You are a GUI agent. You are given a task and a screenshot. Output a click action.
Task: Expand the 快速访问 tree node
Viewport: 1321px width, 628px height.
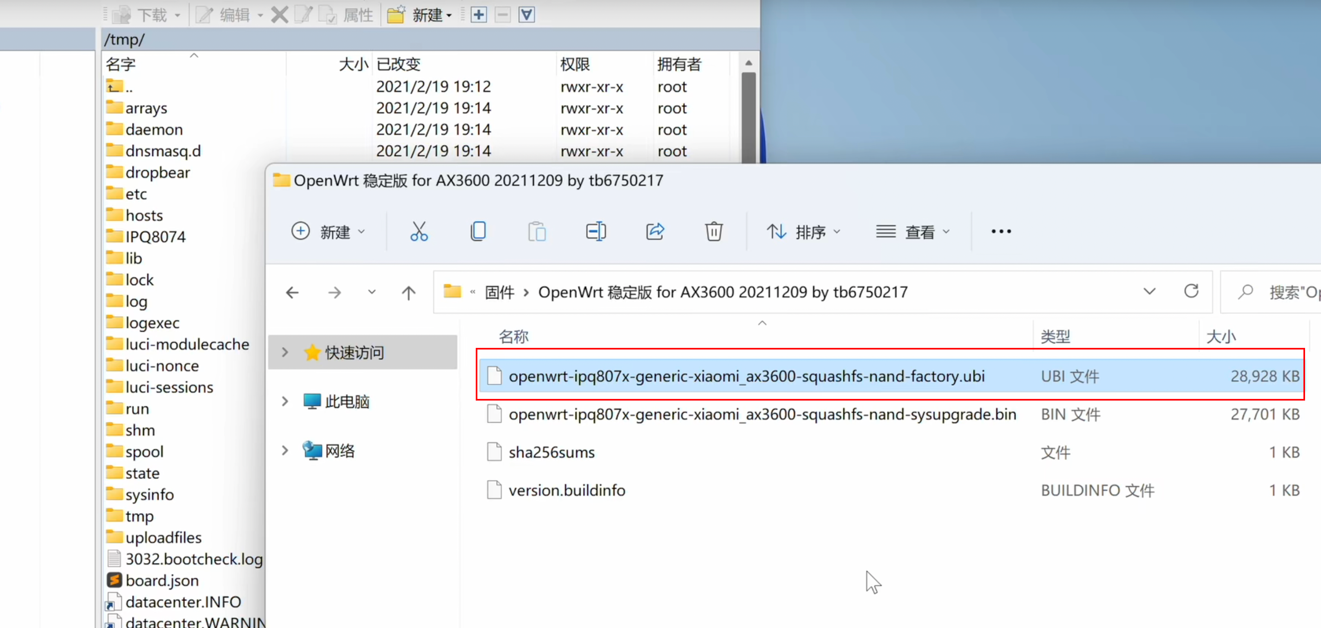[x=285, y=352]
